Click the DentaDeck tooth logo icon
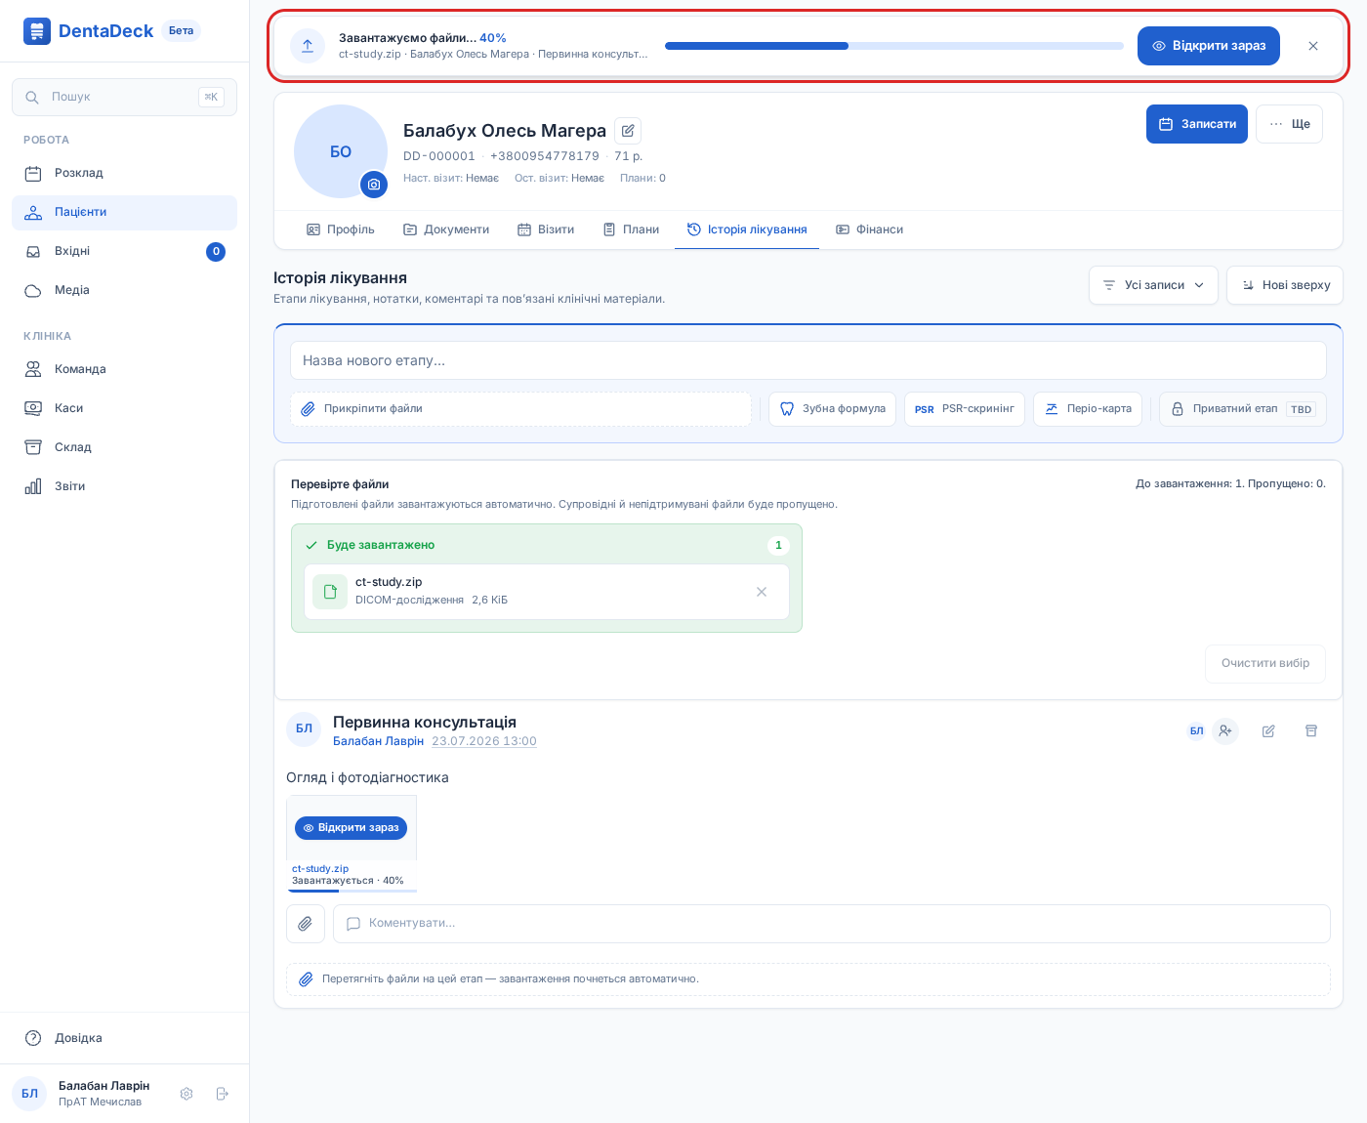This screenshot has height=1123, width=1367. click(37, 31)
